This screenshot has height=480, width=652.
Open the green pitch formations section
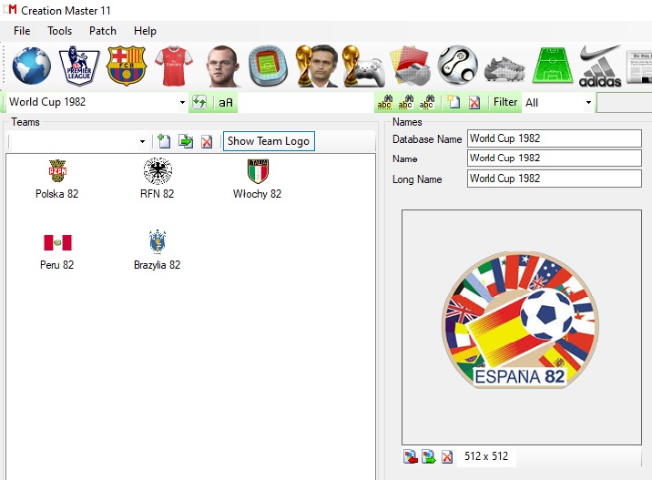point(552,66)
